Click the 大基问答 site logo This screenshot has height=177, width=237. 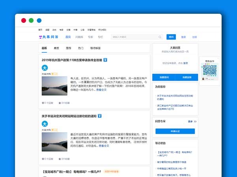49,37
